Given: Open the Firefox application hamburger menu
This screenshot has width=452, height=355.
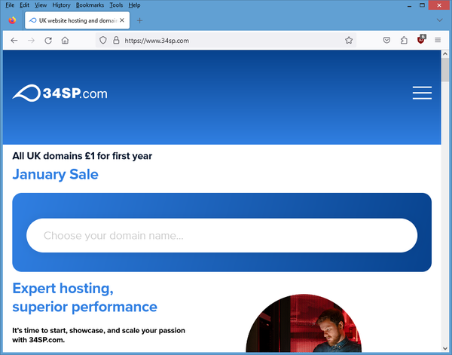Looking at the screenshot, I should 438,41.
